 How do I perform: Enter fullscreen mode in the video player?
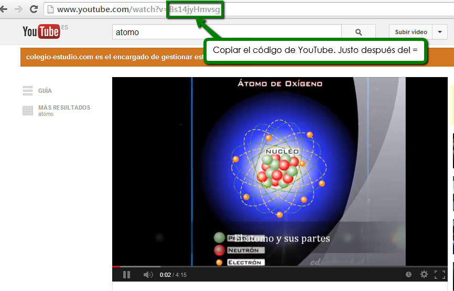click(x=440, y=274)
